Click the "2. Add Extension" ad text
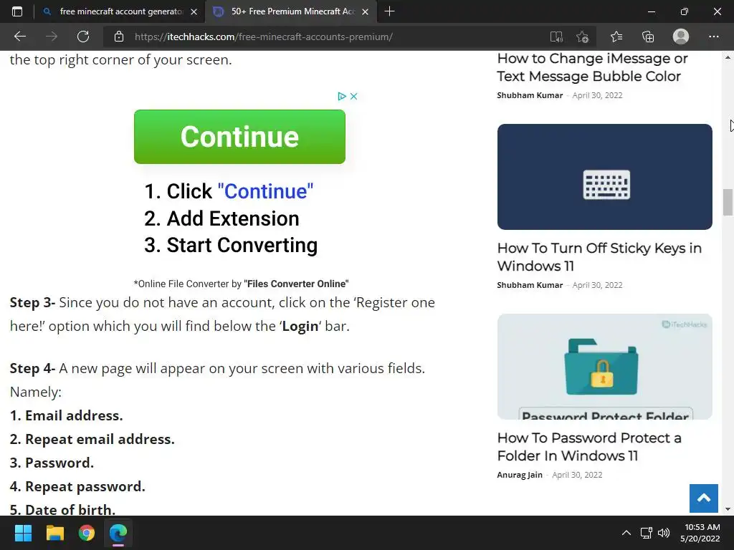The image size is (734, 550). point(221,218)
